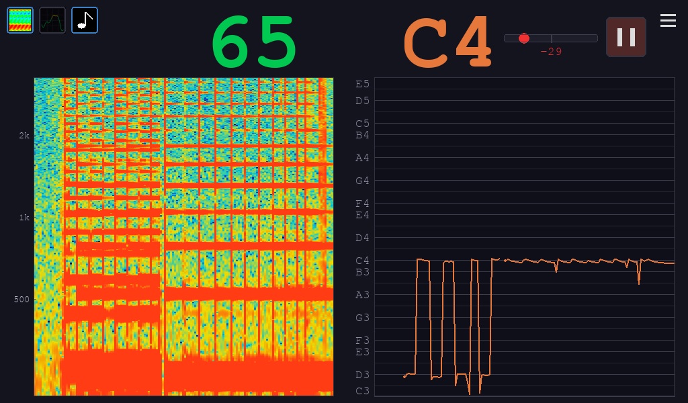Toggle the spectrum graph view icon
Screen dimensions: 688x403
52,20
